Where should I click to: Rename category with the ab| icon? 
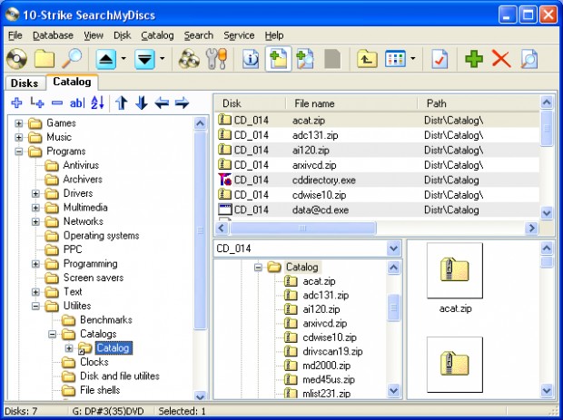tap(77, 103)
